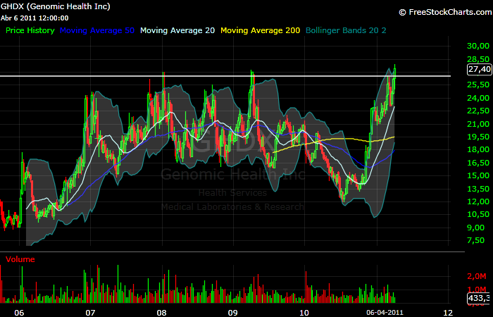Viewport: 493px width, 317px height.
Task: Open the FreeStockCharts.com copyright link
Action: [x=445, y=12]
